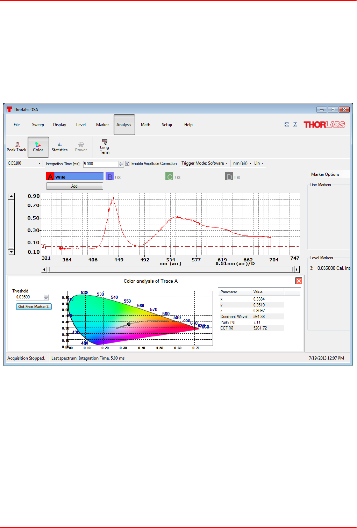Click the Value column header
This screenshot has width=357, height=528.
268,292
